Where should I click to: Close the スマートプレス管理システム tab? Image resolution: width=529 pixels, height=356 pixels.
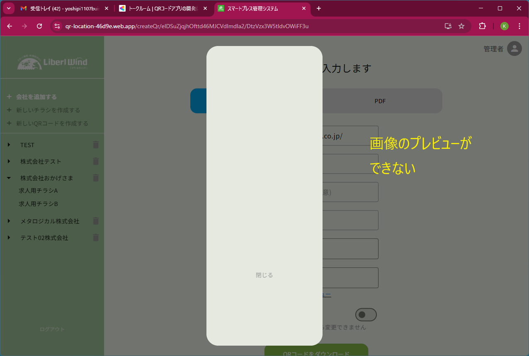pyautogui.click(x=304, y=8)
